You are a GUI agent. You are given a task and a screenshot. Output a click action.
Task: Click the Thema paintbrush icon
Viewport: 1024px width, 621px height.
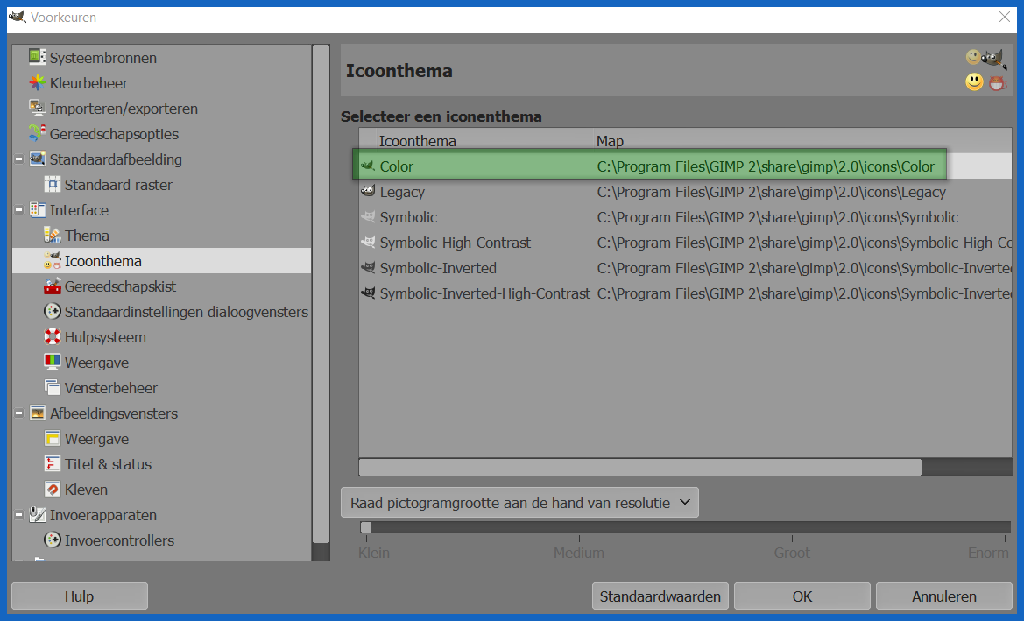[53, 235]
